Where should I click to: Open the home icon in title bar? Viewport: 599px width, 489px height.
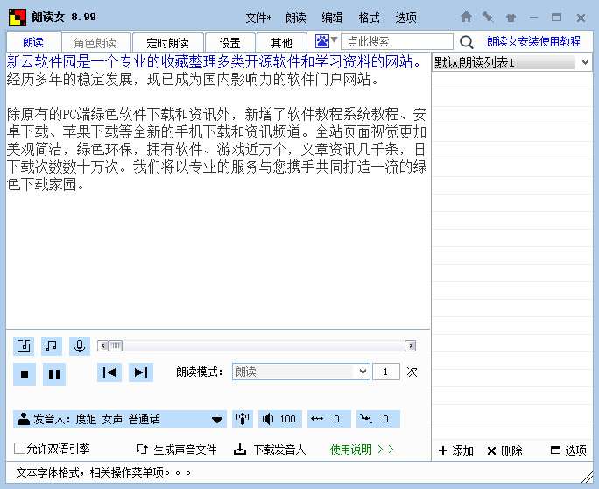click(x=466, y=17)
